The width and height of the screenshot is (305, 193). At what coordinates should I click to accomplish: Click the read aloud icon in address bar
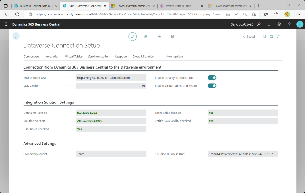236,14
